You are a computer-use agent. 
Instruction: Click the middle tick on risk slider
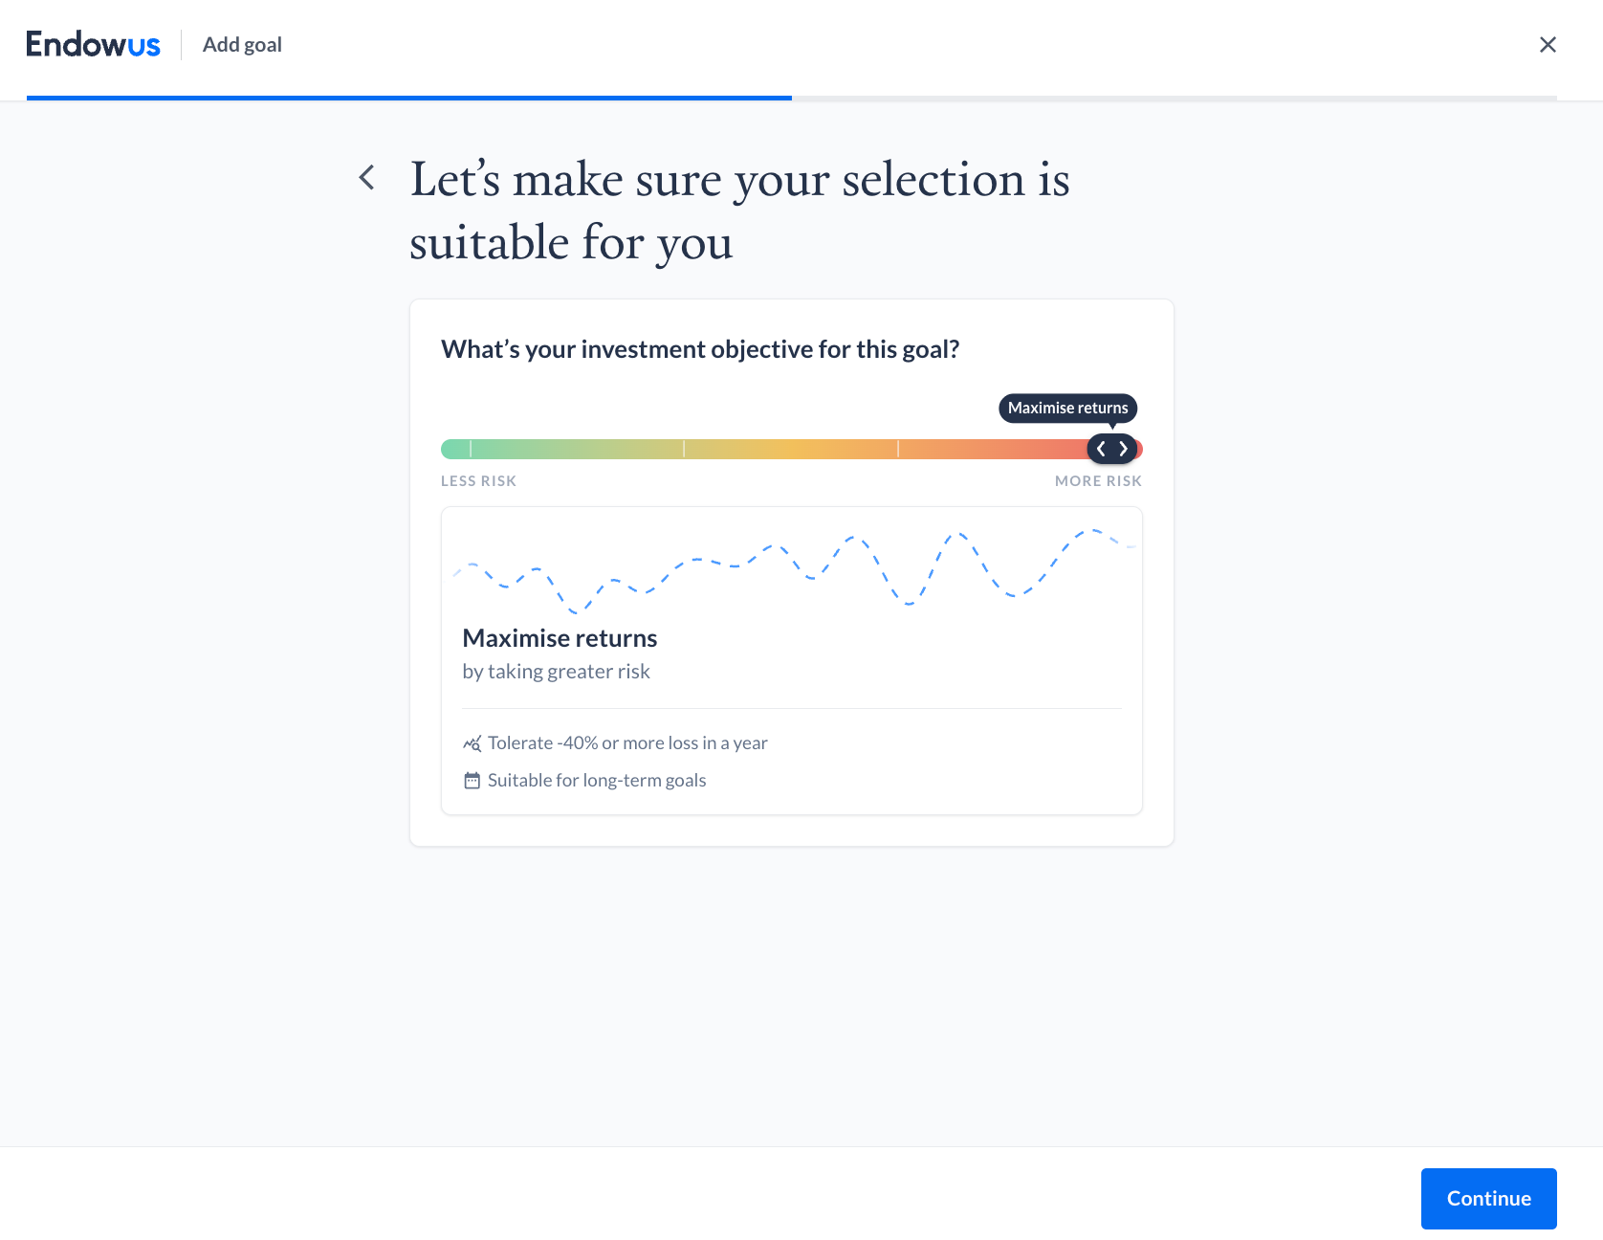pos(684,449)
